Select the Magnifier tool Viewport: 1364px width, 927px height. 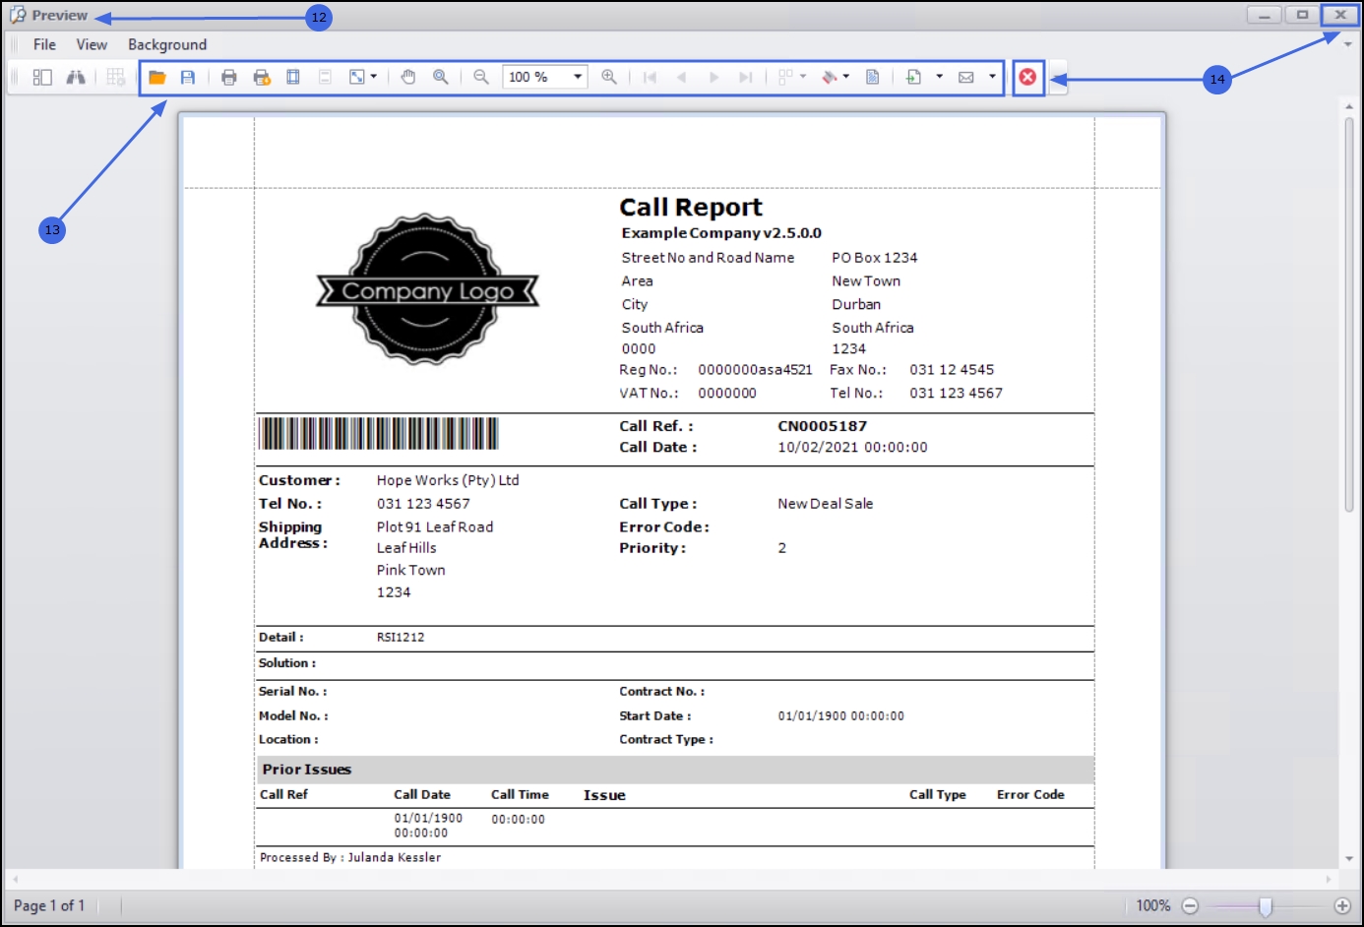pyautogui.click(x=441, y=77)
